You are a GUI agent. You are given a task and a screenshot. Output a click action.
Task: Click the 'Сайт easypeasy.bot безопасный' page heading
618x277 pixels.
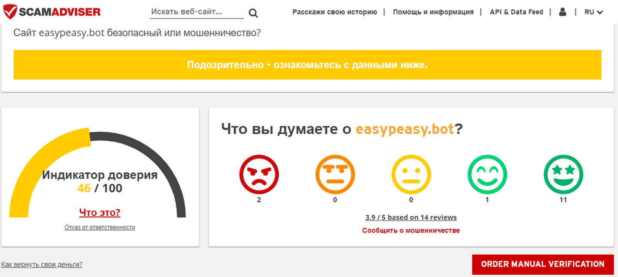coord(137,33)
